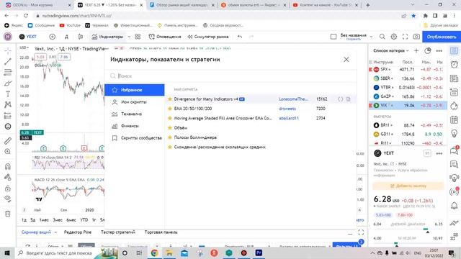
Task: Open the Indicators button in top toolbar
Action: tap(107, 37)
